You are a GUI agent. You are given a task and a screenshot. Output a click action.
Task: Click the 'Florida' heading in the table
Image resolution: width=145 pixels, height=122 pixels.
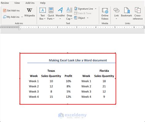(x=104, y=71)
